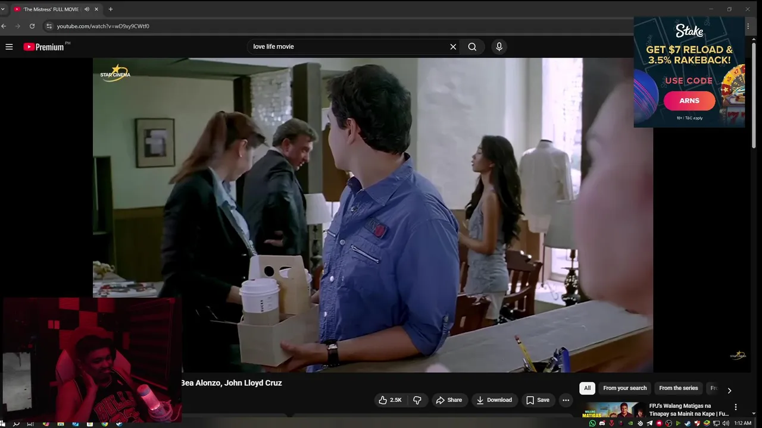Dislike the video
Screen dimensions: 762x428
coord(417,400)
